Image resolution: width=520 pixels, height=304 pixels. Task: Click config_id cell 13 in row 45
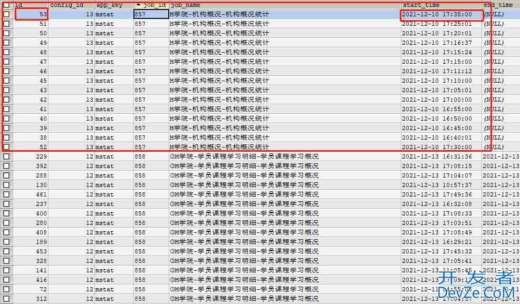click(71, 81)
